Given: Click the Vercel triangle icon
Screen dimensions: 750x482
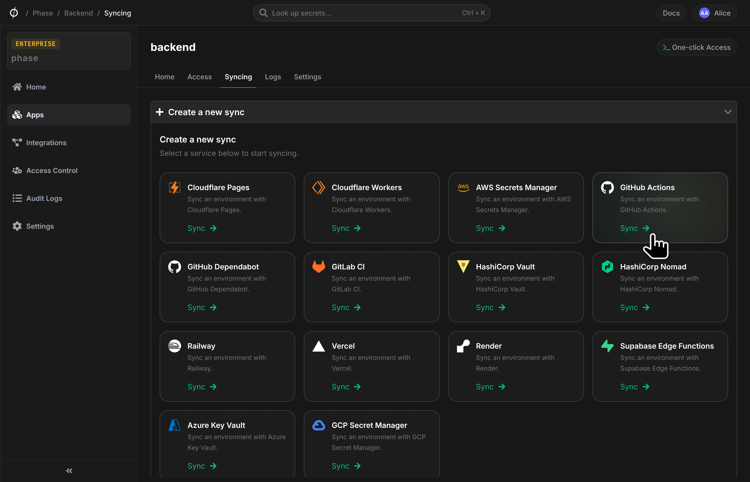Looking at the screenshot, I should pos(319,346).
